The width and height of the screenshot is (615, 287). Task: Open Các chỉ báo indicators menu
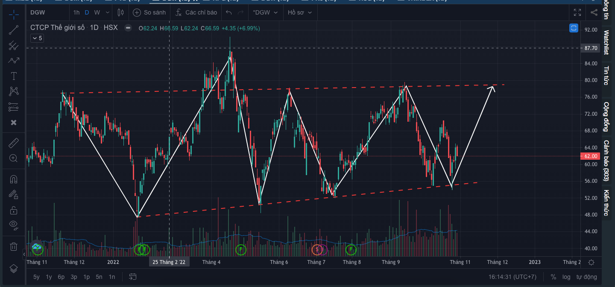[x=196, y=12]
